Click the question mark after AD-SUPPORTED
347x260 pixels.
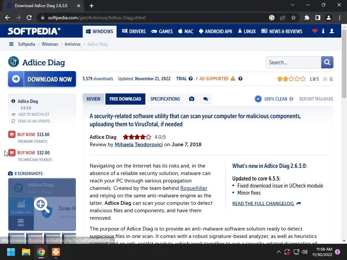click(240, 79)
